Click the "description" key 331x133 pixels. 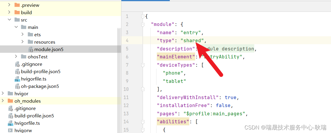[x=176, y=49]
